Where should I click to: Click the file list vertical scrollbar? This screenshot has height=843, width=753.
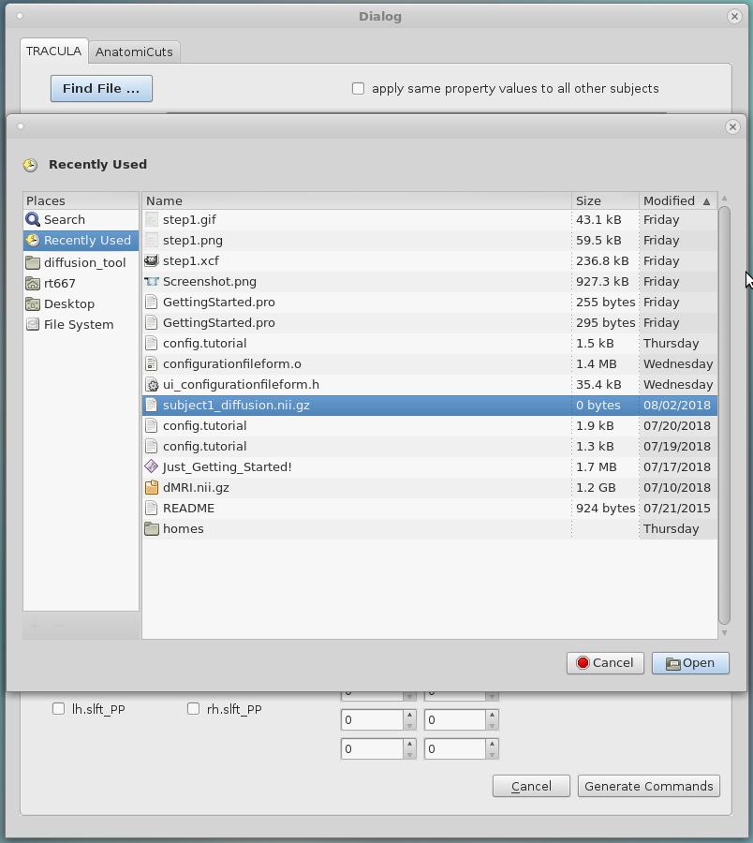(x=724, y=412)
